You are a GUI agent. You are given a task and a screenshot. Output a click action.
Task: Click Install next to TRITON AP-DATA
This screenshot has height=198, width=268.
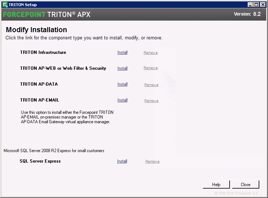click(x=122, y=84)
